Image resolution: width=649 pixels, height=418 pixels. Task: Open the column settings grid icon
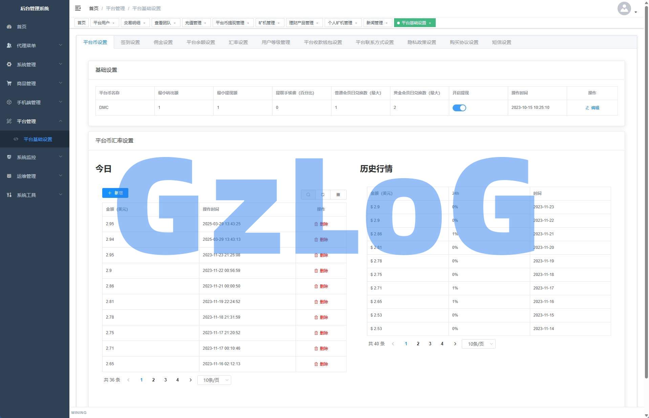[x=338, y=194]
